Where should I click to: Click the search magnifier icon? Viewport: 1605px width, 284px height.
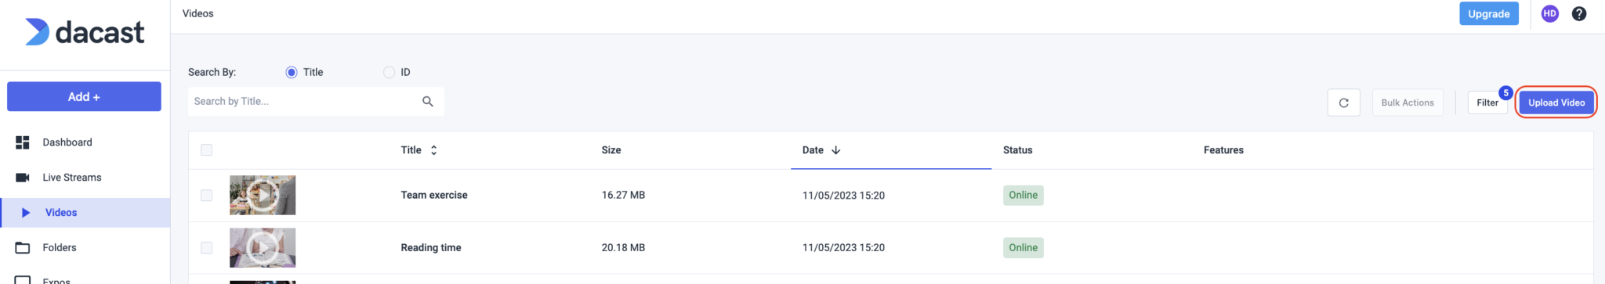428,101
